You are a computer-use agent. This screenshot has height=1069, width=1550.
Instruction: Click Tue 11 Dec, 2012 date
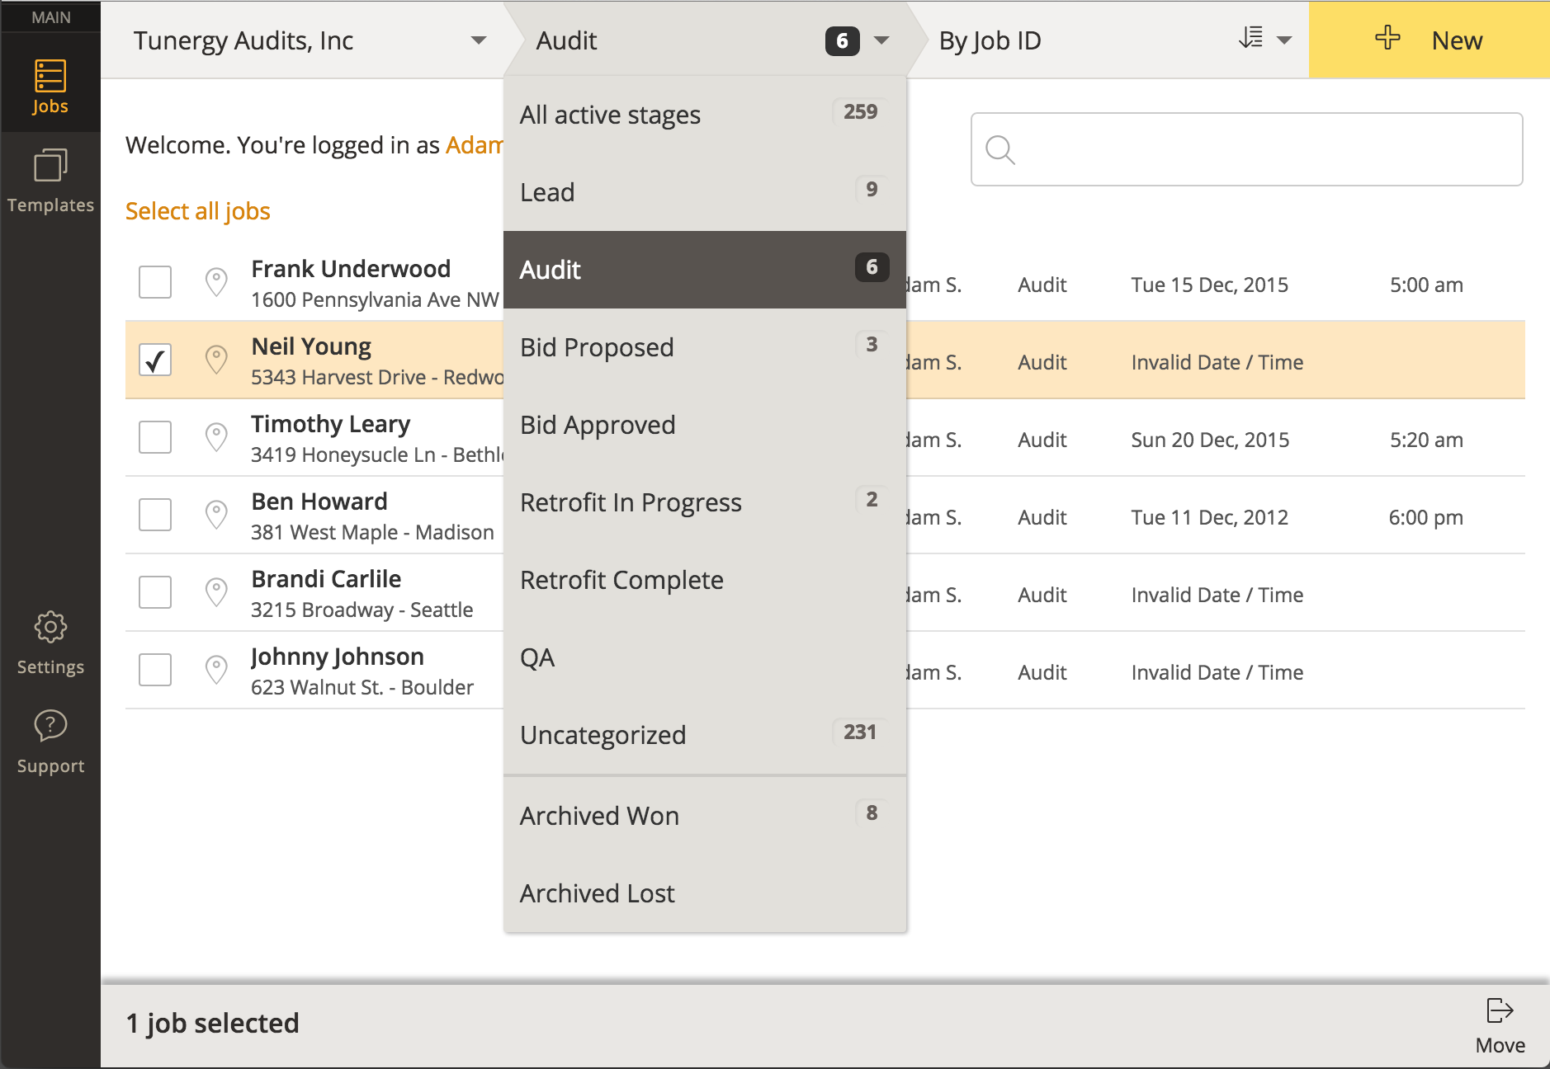click(x=1209, y=518)
